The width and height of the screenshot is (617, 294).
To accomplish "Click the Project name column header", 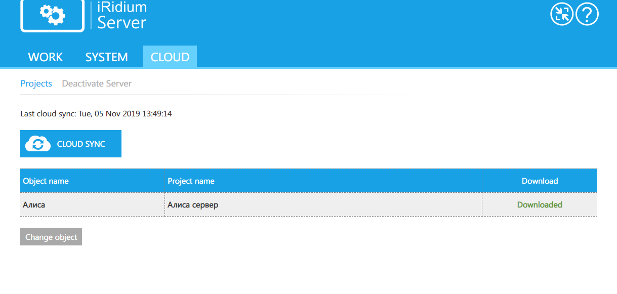I will [191, 181].
